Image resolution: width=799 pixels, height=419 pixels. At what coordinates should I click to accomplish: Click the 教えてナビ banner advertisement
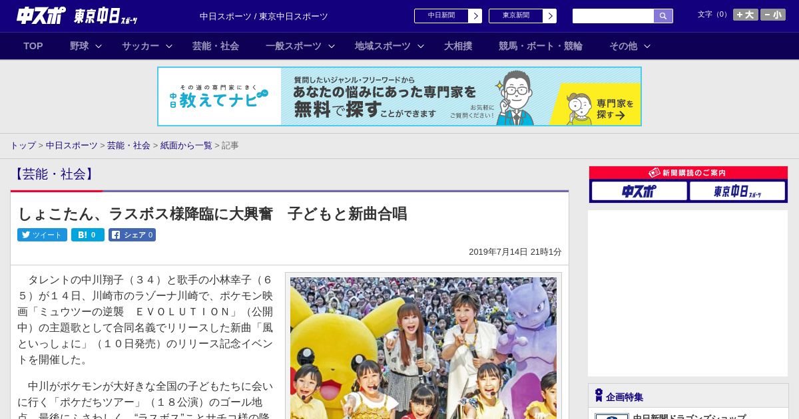[400, 96]
